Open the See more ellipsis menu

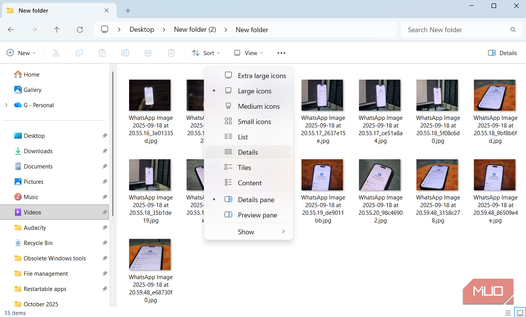coord(281,53)
